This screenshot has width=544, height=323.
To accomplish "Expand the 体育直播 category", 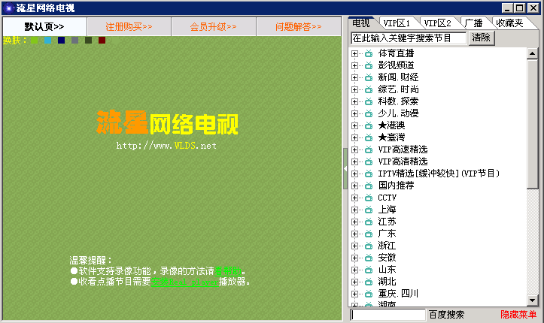I will point(354,53).
